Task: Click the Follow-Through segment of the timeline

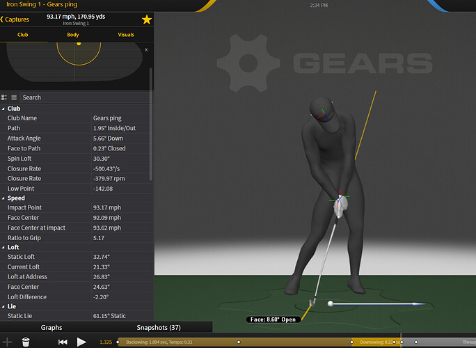Action: tap(438, 342)
